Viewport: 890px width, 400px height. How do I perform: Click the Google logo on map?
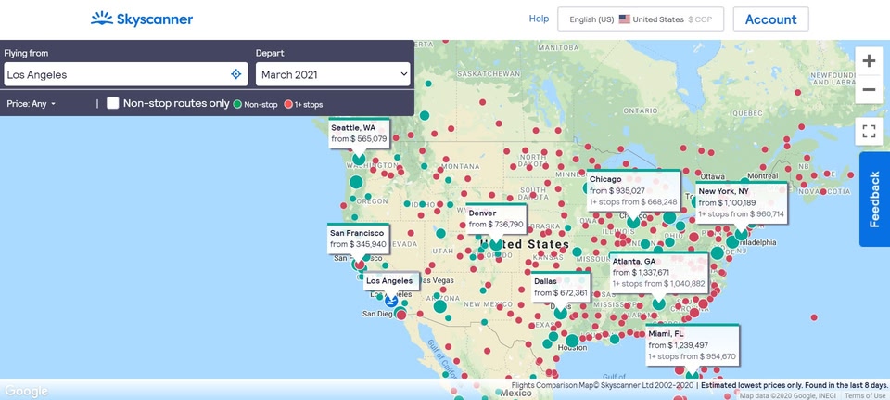(x=25, y=391)
